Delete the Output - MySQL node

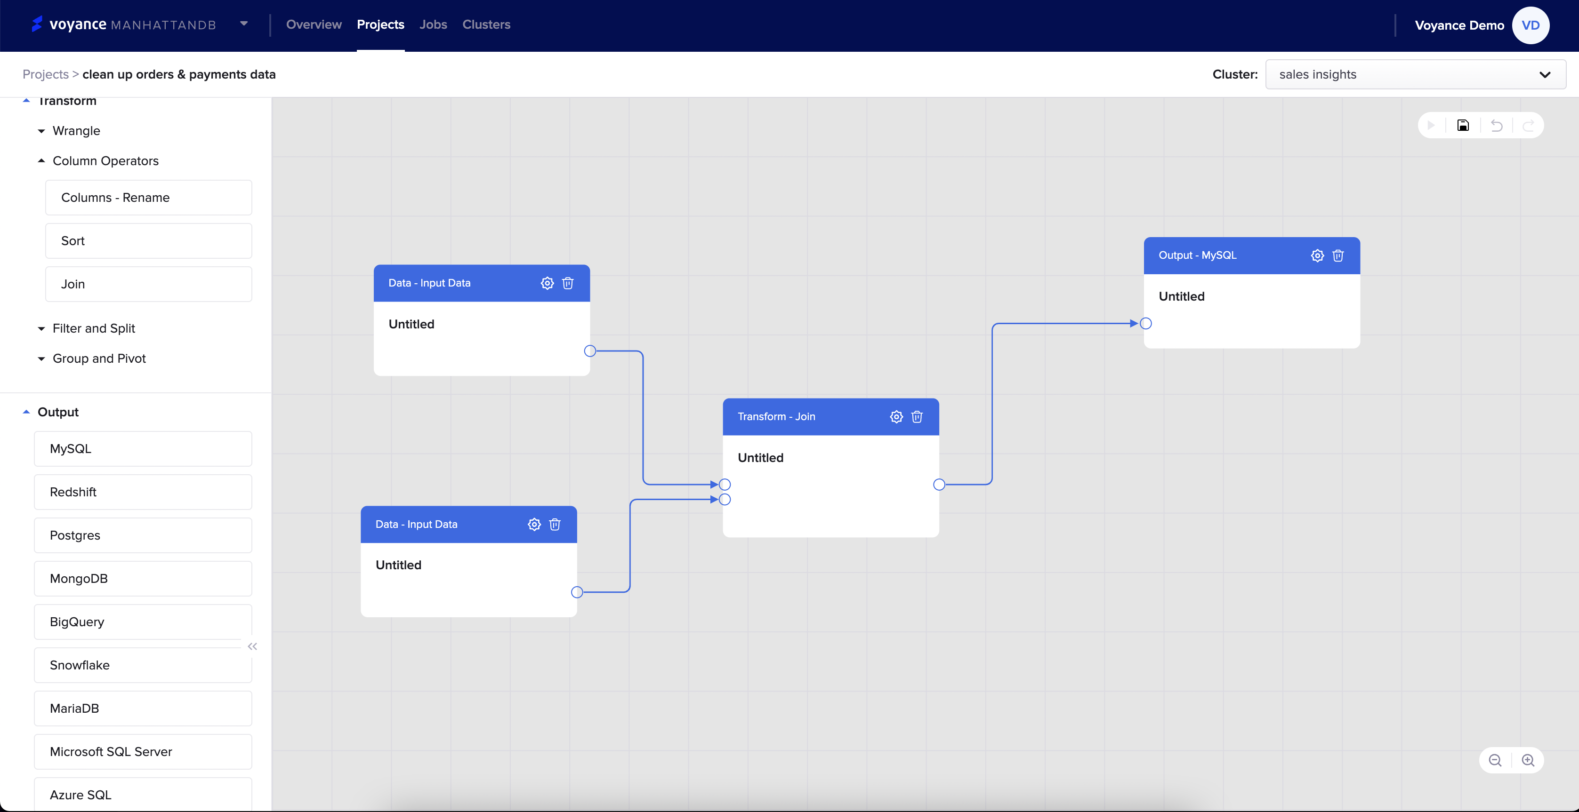click(1337, 255)
